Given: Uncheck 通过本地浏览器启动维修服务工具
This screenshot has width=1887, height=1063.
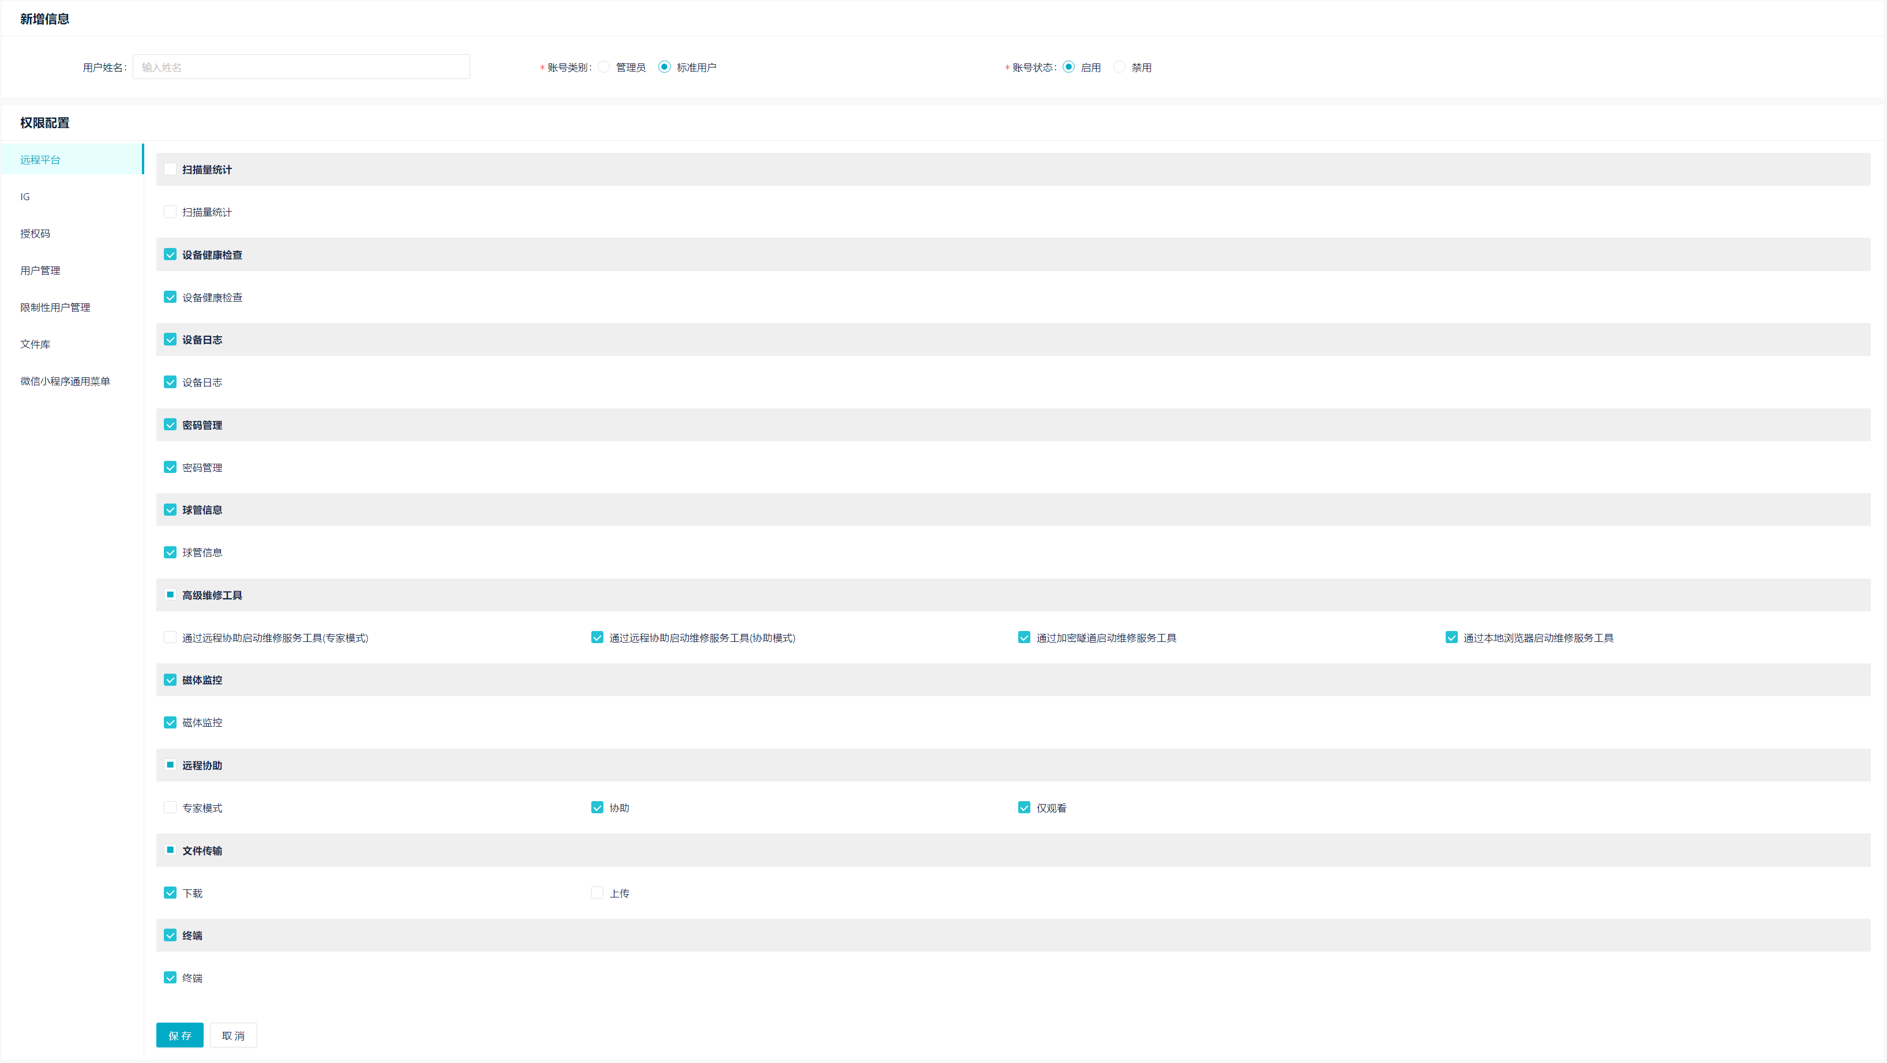Looking at the screenshot, I should click(1451, 637).
